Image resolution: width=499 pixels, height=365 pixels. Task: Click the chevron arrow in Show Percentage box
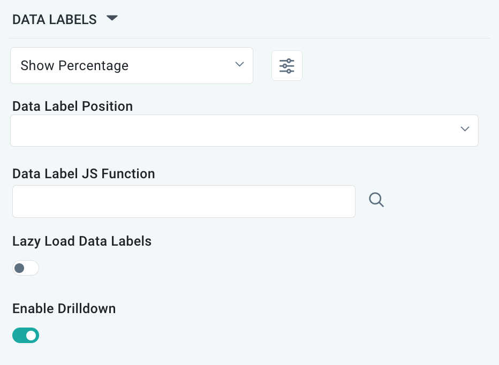pos(239,65)
